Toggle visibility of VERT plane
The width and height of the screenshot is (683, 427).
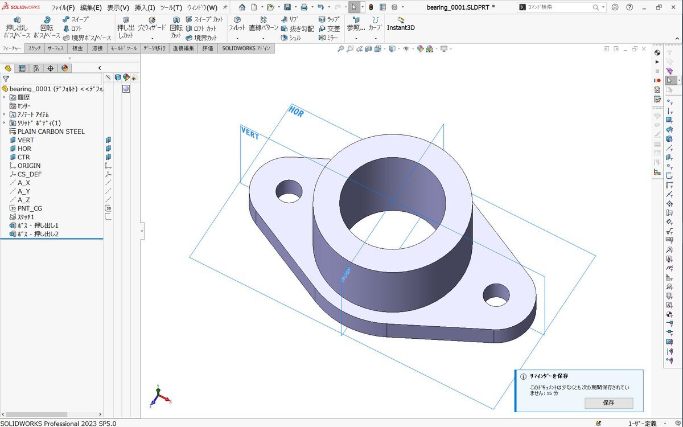[108, 140]
